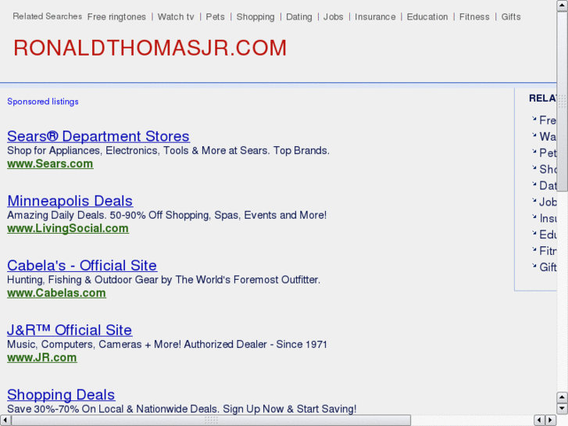This screenshot has width=568, height=426.
Task: Open sidebar related link starting with Fre
Action: click(548, 120)
